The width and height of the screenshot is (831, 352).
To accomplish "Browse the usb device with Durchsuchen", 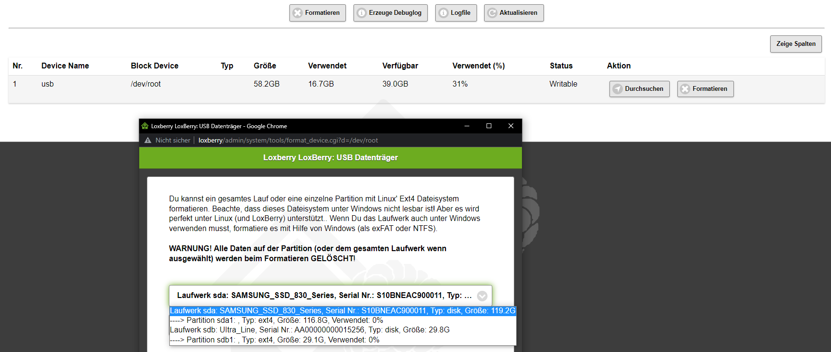I will [x=640, y=89].
